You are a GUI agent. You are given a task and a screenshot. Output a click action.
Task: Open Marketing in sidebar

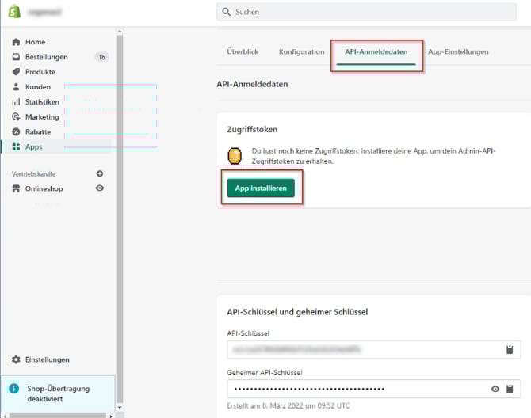point(42,116)
